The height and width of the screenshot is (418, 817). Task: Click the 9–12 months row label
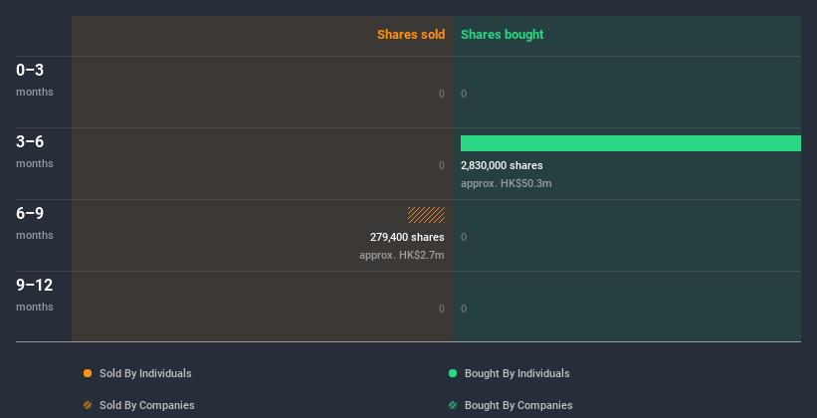pyautogui.click(x=35, y=295)
